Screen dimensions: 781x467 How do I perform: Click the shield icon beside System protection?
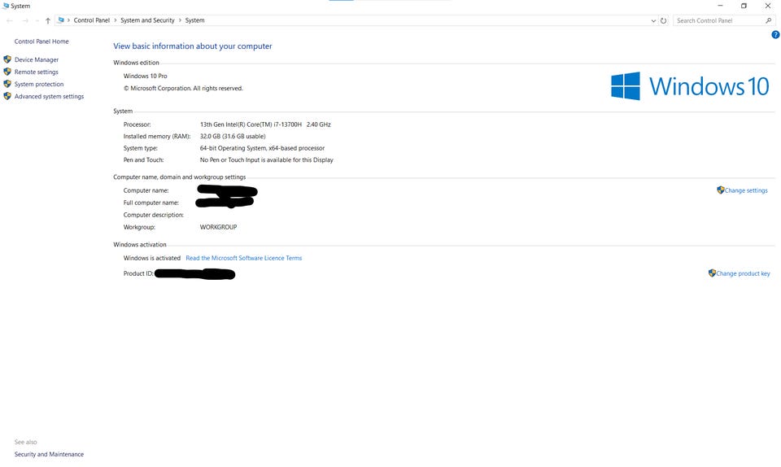point(7,84)
